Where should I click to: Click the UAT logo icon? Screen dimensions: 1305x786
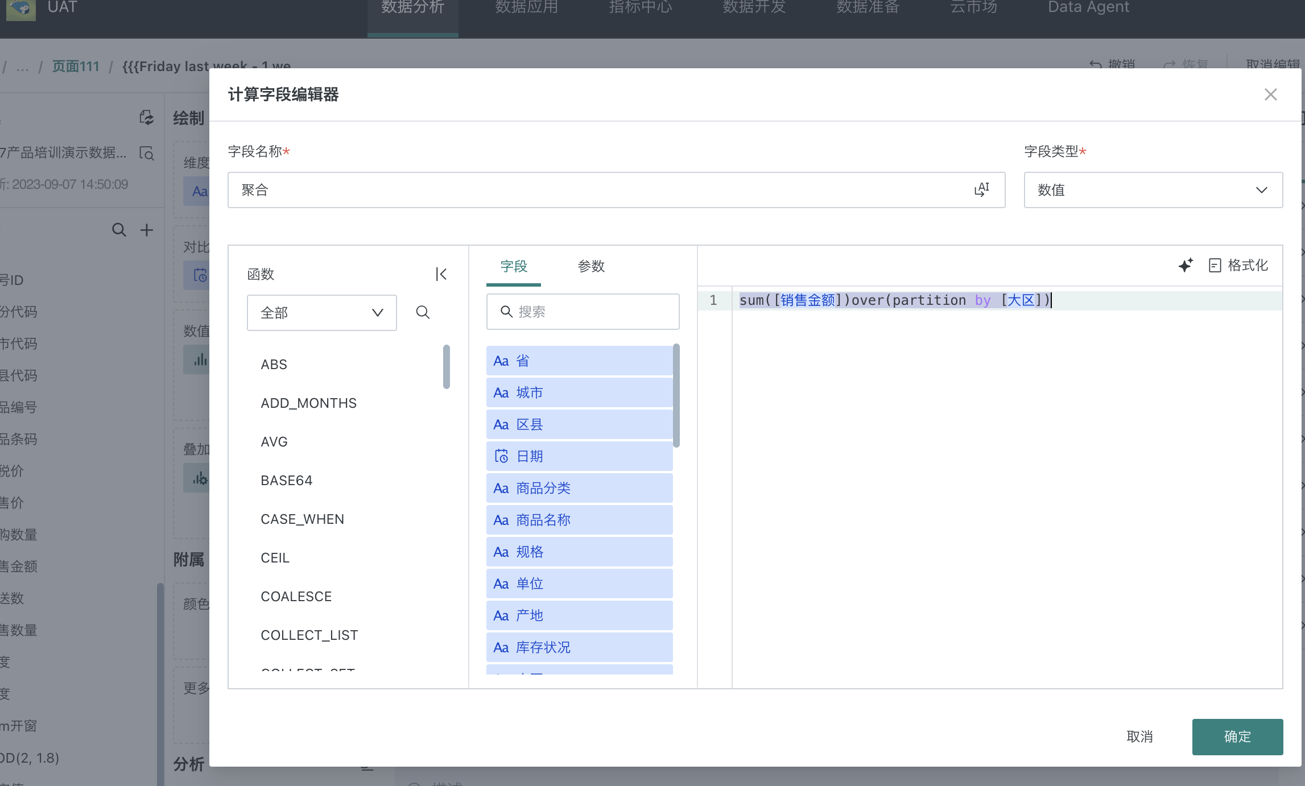[21, 9]
